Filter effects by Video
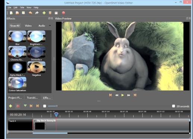193x139 pixels. tap(28, 26)
